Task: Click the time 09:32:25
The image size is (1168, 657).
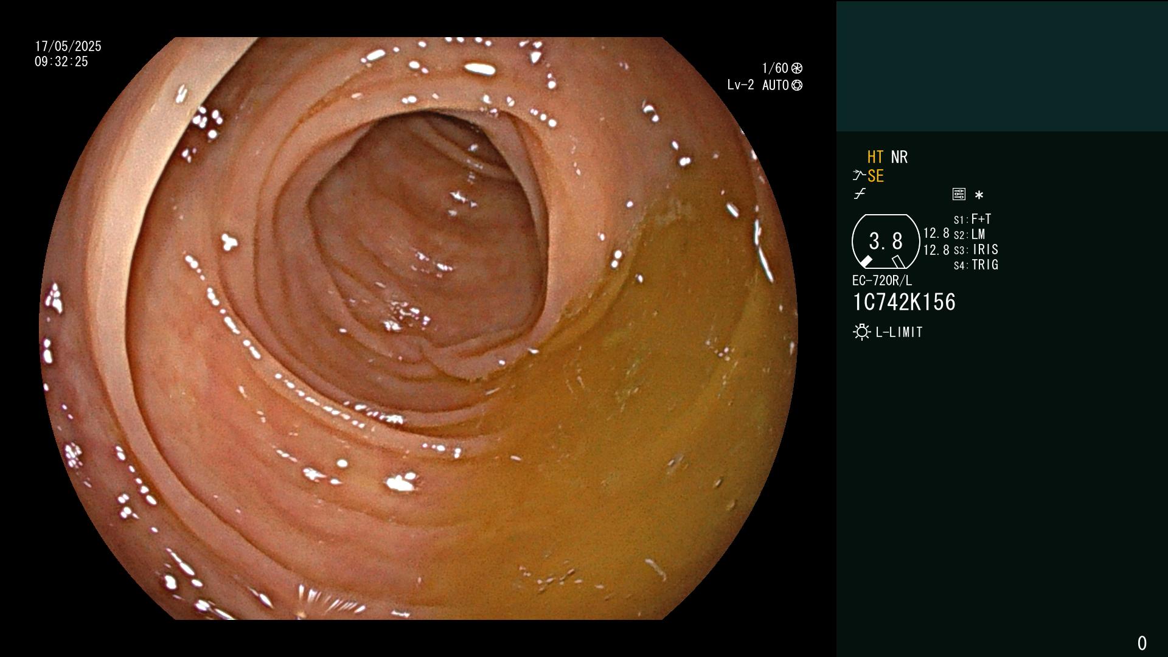Action: [x=61, y=61]
